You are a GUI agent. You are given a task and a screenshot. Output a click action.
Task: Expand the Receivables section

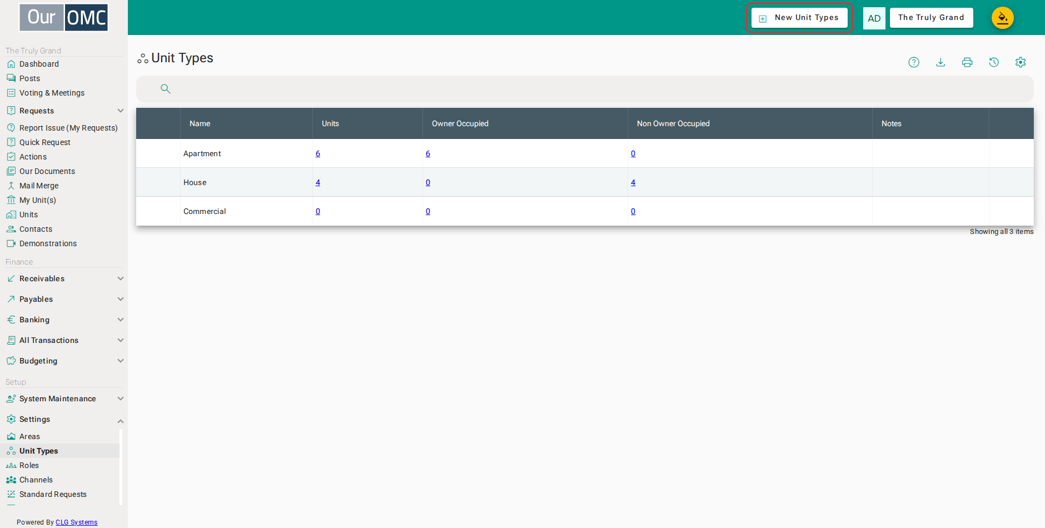121,278
